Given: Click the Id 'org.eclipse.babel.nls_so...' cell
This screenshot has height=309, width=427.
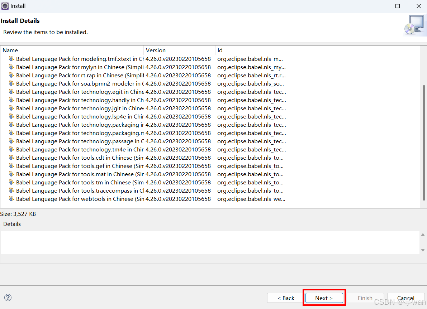Looking at the screenshot, I should 251,83.
